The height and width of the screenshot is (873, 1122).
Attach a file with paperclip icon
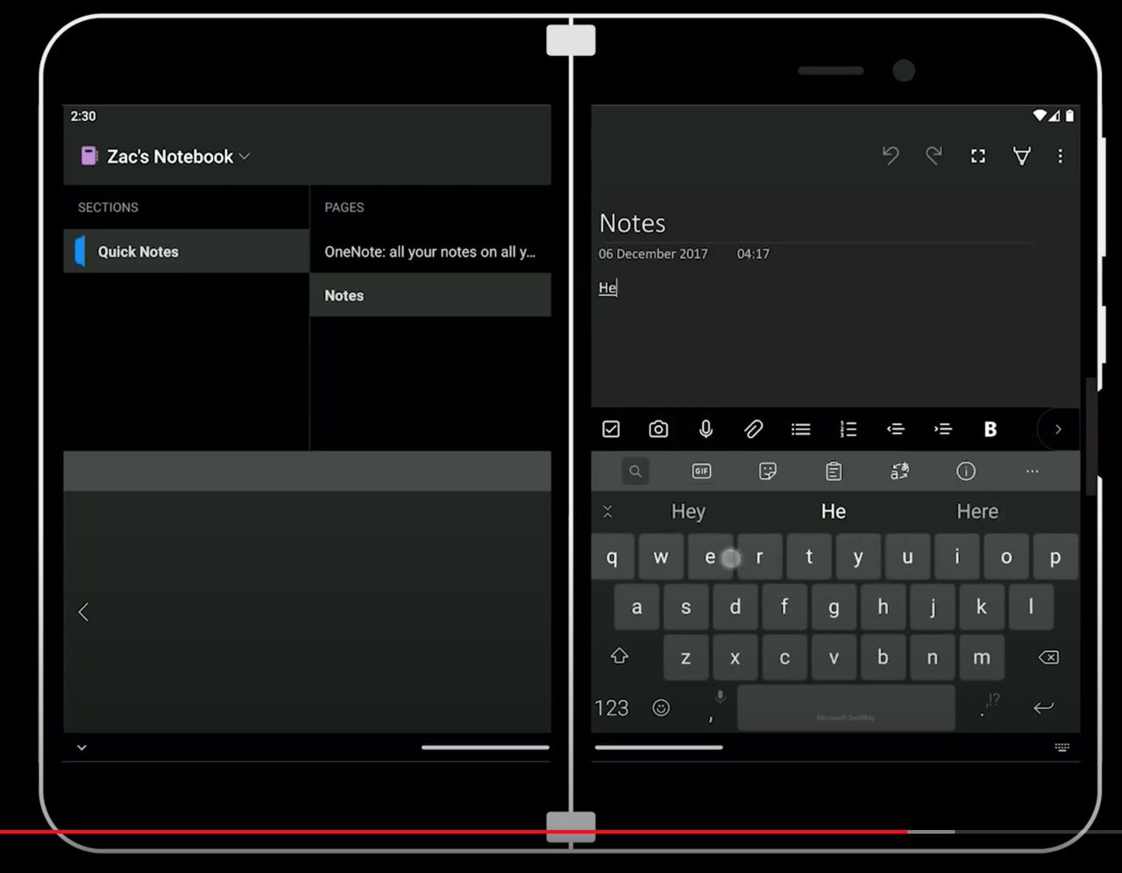[754, 429]
